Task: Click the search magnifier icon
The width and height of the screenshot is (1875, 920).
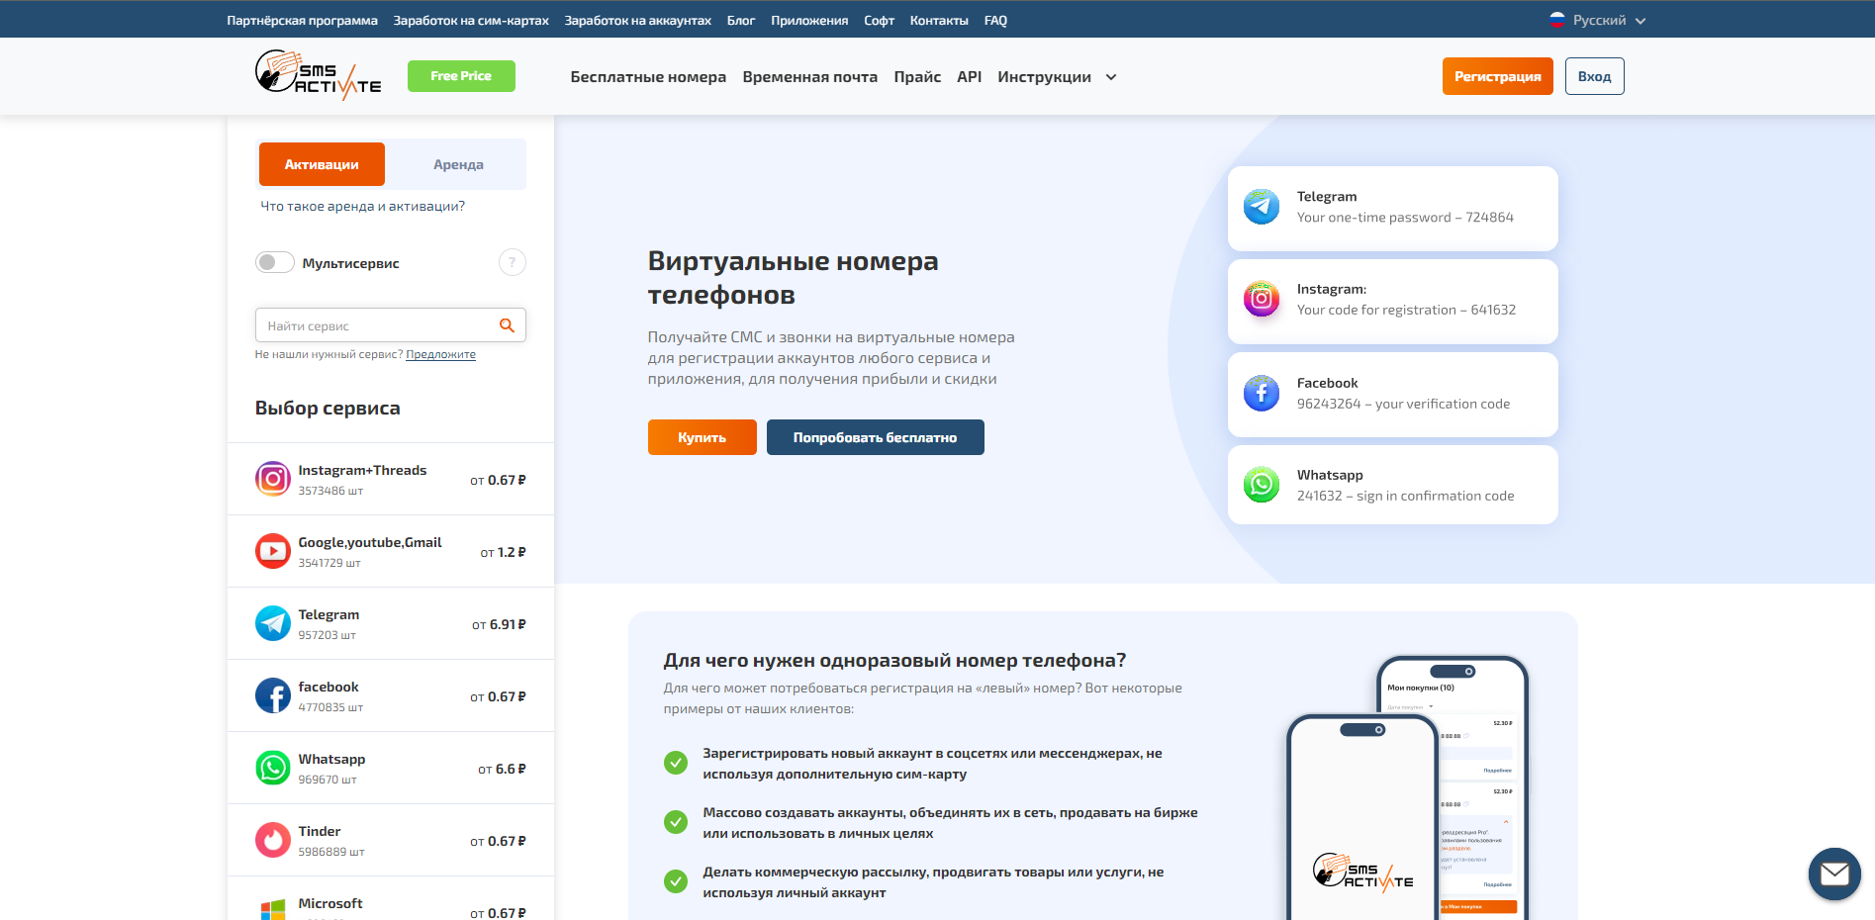Action: 507,325
